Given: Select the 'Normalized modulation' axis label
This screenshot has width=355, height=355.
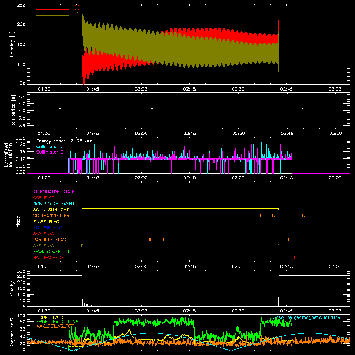Looking at the screenshot, I should tap(8, 155).
